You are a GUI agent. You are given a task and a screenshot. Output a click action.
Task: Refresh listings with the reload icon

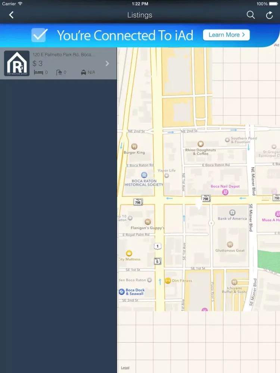pos(269,15)
